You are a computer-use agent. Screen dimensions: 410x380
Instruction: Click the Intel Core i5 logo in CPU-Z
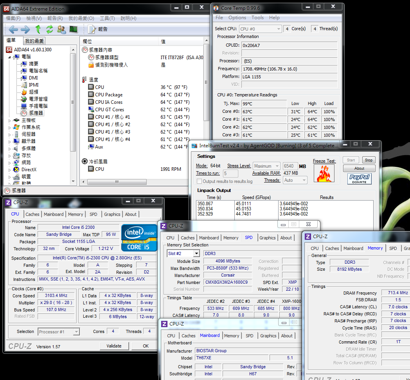click(139, 237)
